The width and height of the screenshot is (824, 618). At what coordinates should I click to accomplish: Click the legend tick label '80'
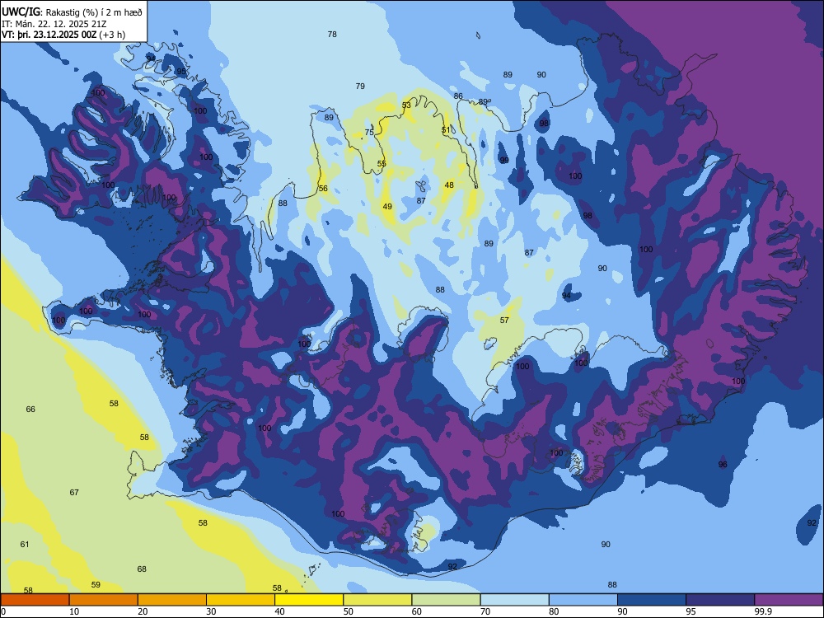coord(554,611)
